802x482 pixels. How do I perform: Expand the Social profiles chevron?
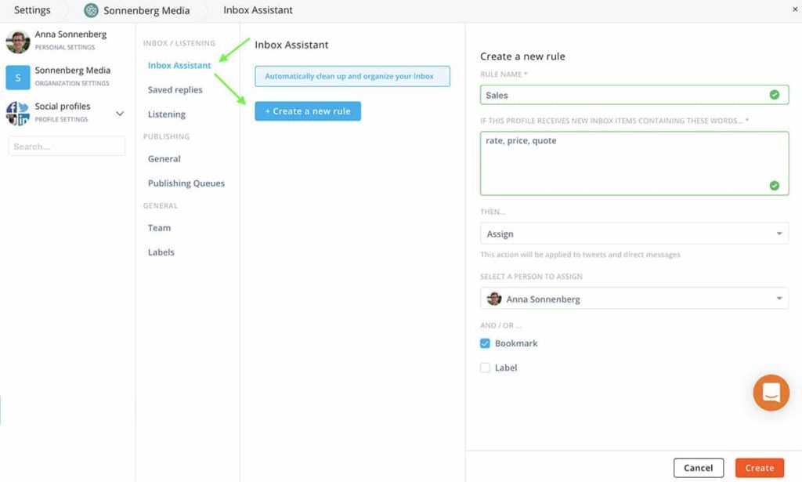(x=120, y=114)
